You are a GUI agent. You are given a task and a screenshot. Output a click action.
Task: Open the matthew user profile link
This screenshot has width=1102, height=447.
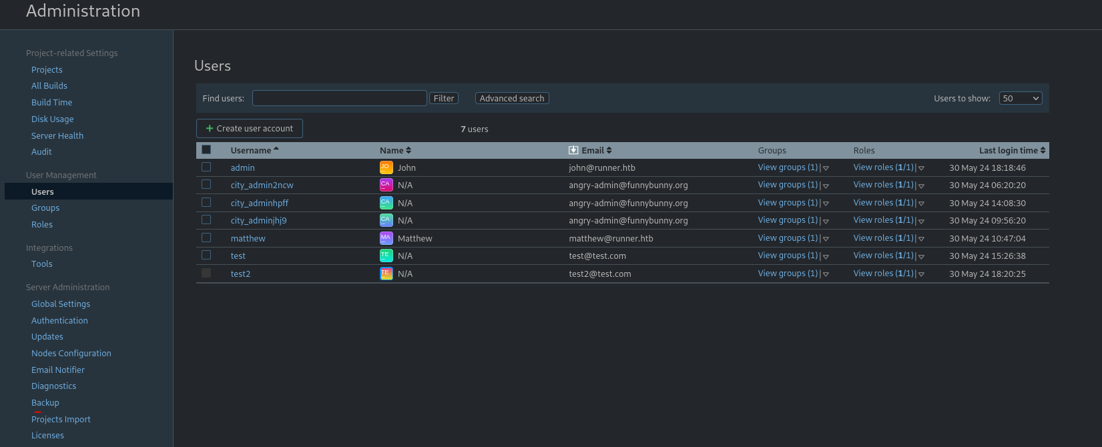click(x=248, y=238)
